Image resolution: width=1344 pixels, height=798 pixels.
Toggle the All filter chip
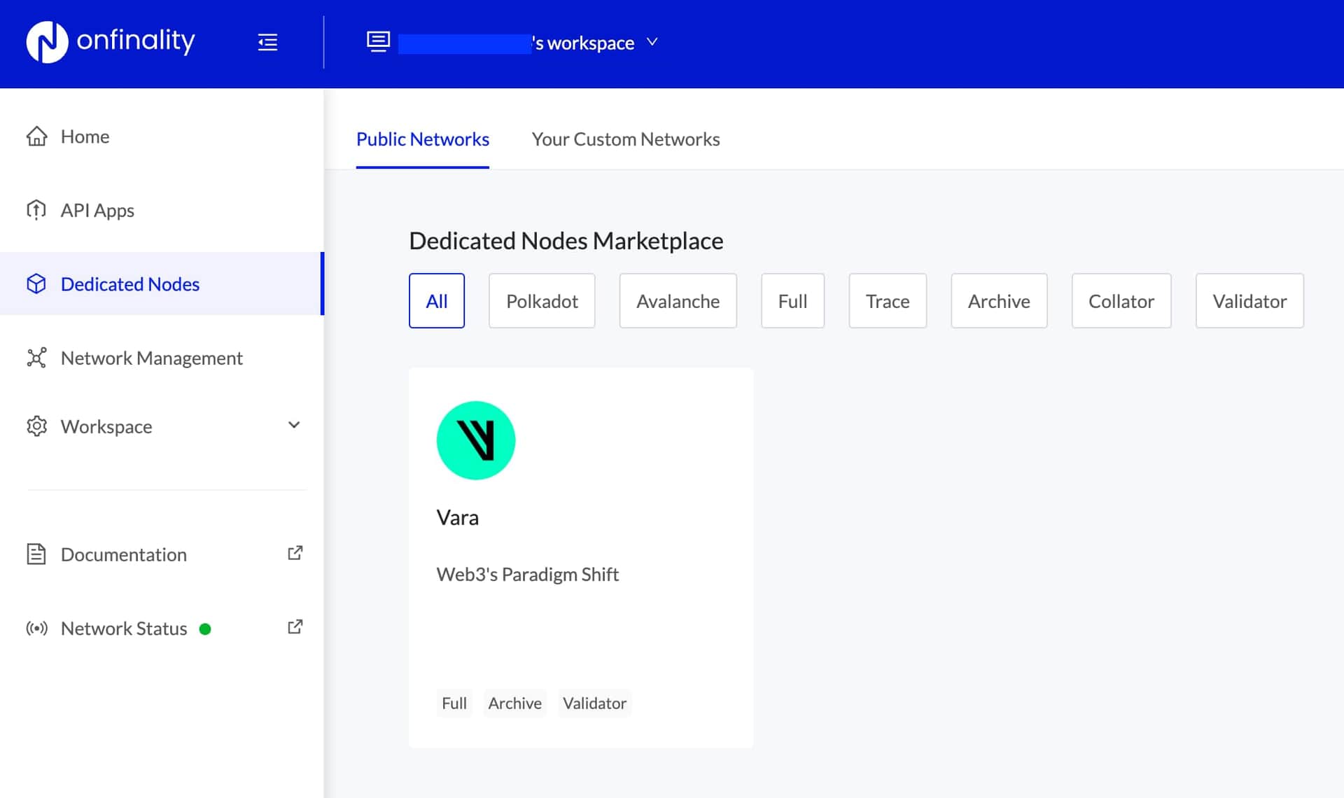click(436, 301)
